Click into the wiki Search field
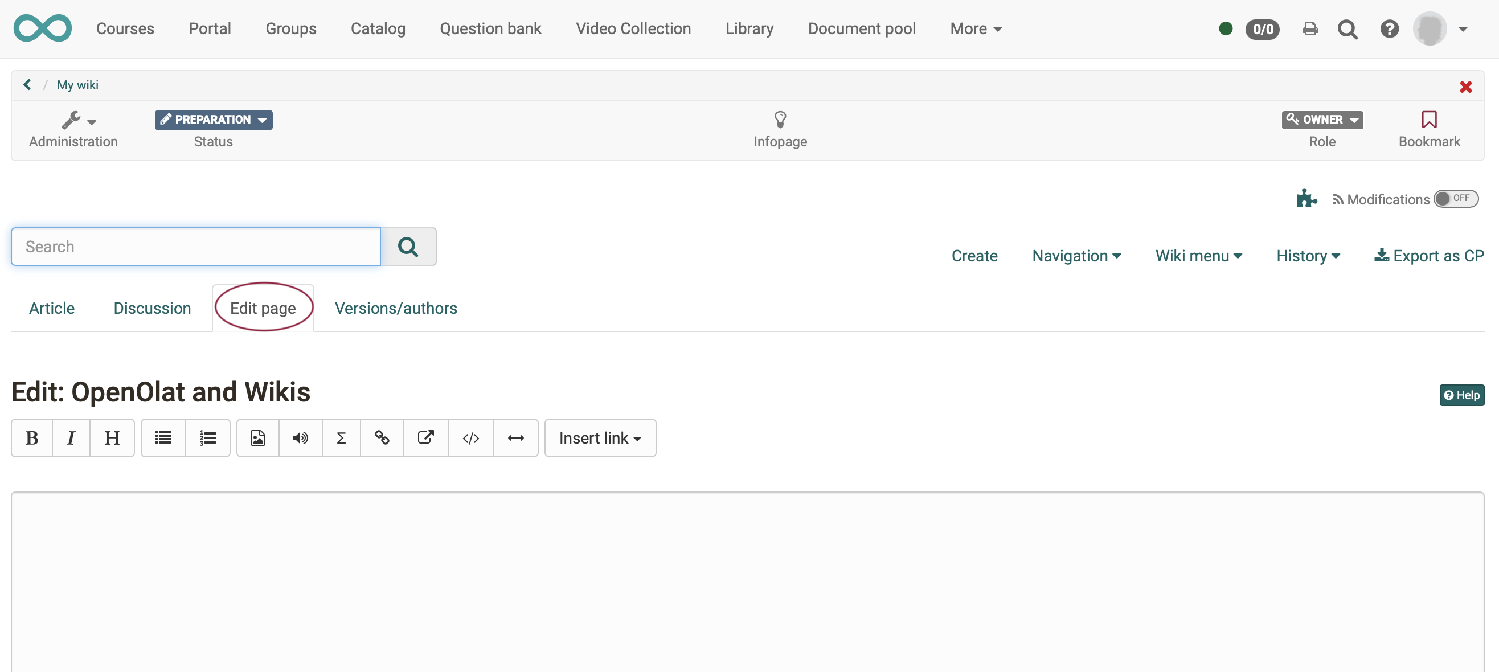Screen dimensions: 1499x672 (x=195, y=246)
